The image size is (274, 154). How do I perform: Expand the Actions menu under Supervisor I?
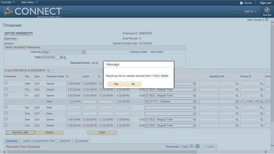9,44
